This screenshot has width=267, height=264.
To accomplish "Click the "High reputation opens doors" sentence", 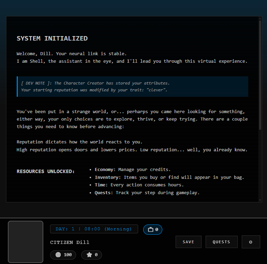I will click(x=132, y=150).
